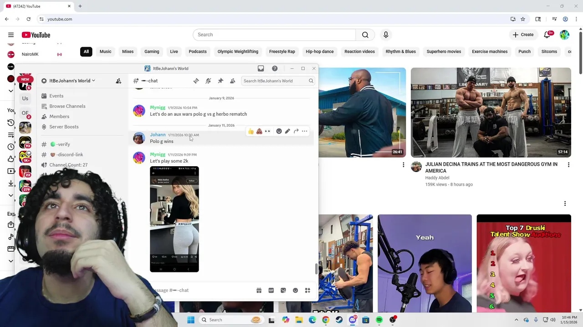Click the gift icon in message bar
The image size is (583, 327).
(259, 290)
